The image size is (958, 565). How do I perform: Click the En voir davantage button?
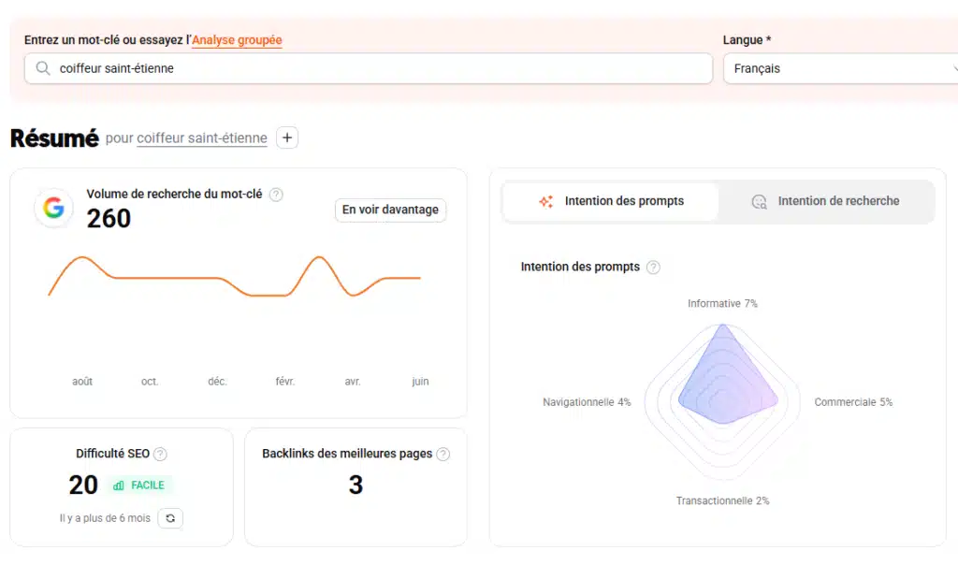click(390, 210)
